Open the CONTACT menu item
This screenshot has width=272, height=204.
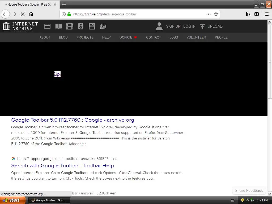pos(154,37)
